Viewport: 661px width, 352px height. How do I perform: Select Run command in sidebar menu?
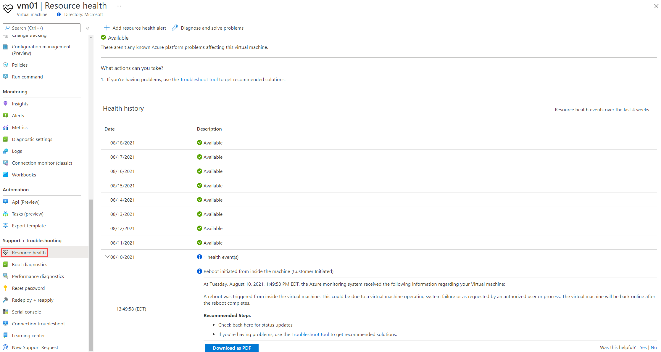point(27,76)
